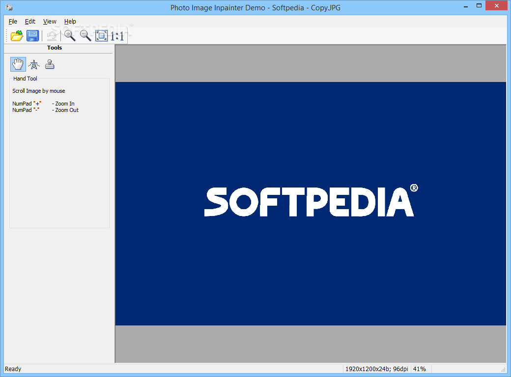The image size is (511, 377).
Task: Open the File menu
Action: click(x=13, y=22)
